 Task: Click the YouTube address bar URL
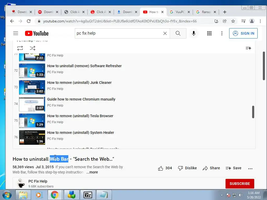tap(120, 21)
